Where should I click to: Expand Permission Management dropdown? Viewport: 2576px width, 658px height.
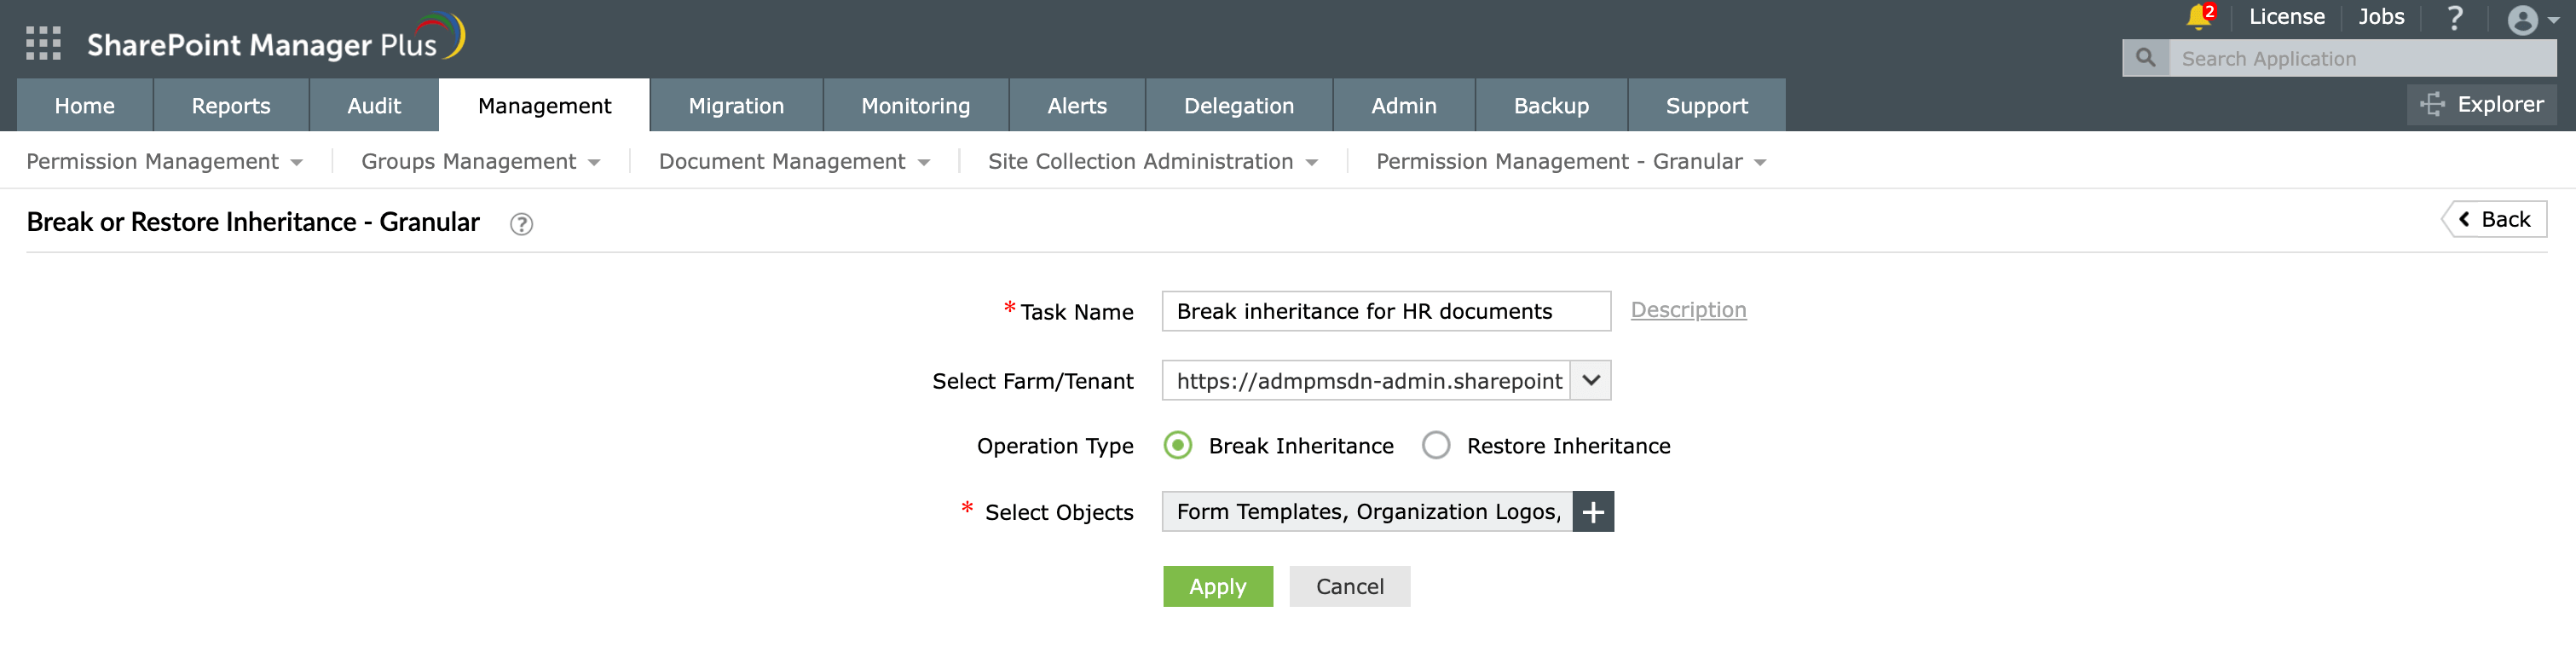click(x=164, y=162)
